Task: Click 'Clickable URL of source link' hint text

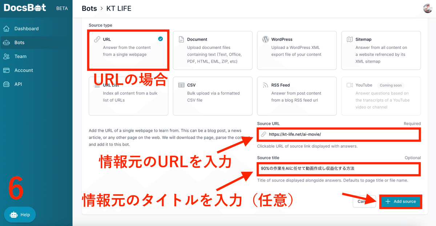Action: click(307, 146)
